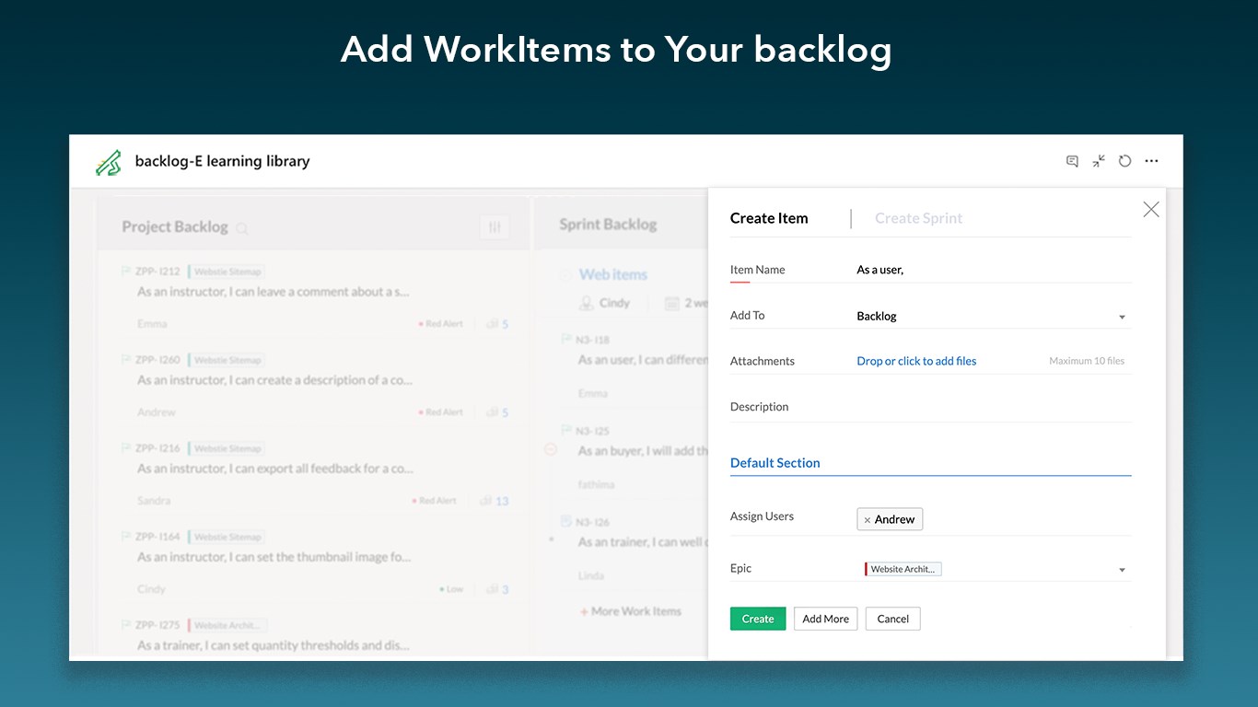Click the Assign Users field

coord(993,519)
